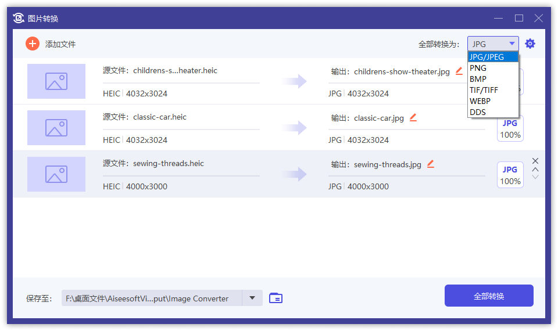Viewport: 558px width, 331px height.
Task: Remove the sewing-threads file with X icon
Action: (x=535, y=161)
